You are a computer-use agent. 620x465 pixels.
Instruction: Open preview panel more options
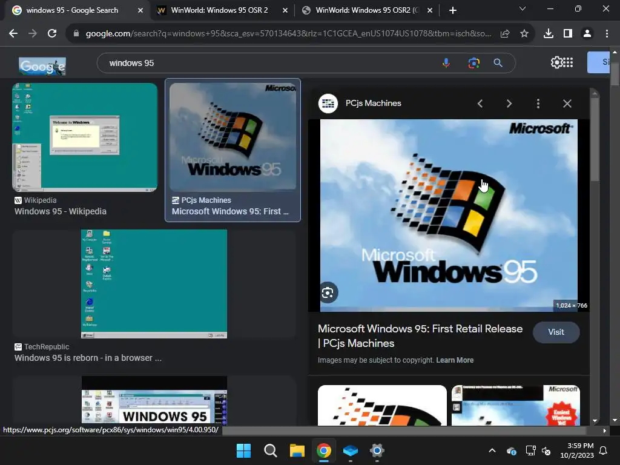pyautogui.click(x=538, y=104)
